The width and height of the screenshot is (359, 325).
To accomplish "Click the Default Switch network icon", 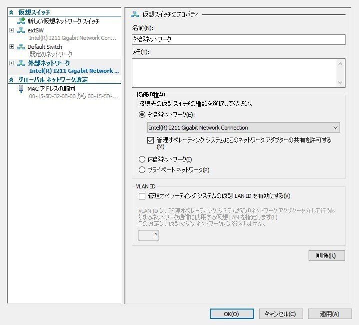I will [x=21, y=47].
